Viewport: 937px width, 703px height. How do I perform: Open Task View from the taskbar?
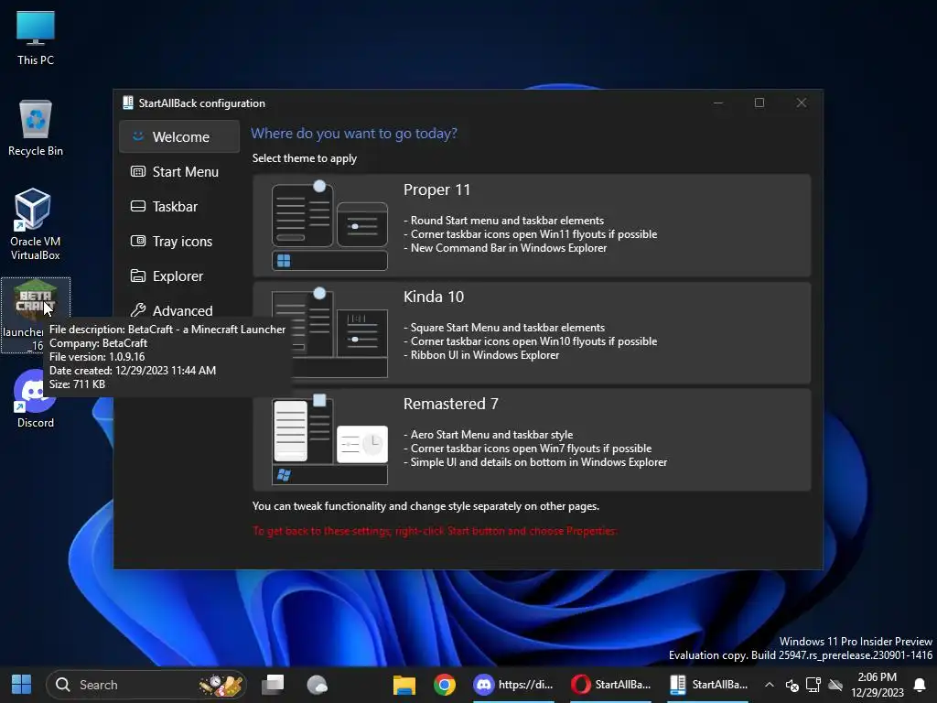pos(273,685)
